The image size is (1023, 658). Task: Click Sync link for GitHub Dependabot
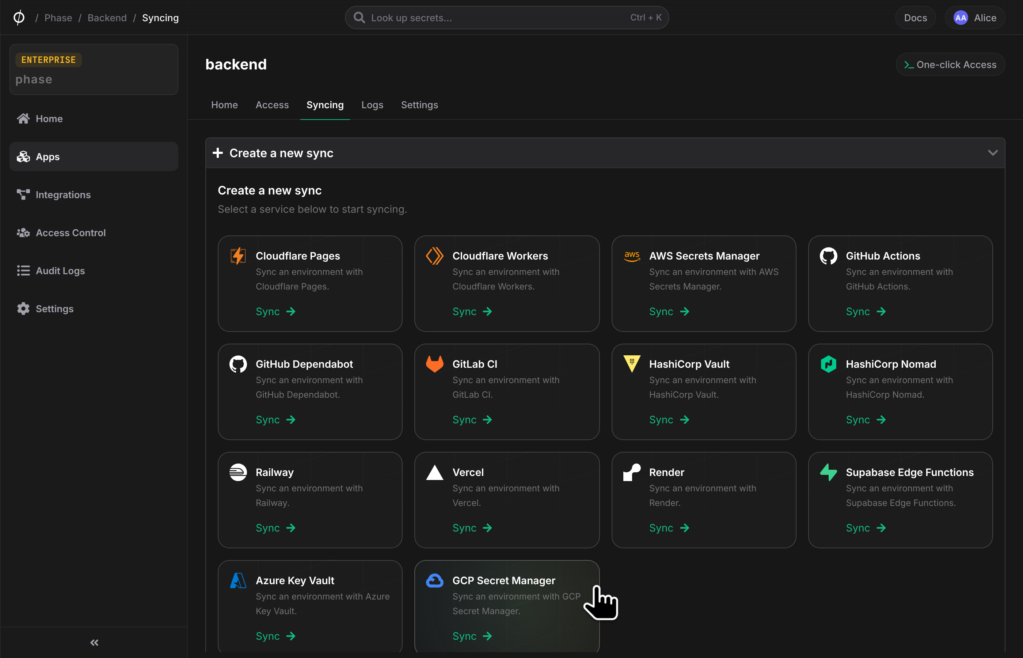pyautogui.click(x=276, y=420)
